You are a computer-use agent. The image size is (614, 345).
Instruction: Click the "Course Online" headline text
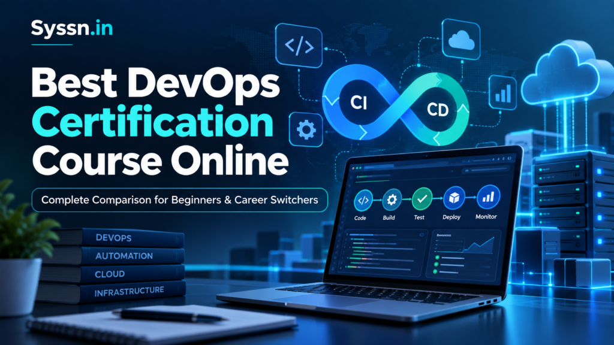tap(160, 161)
